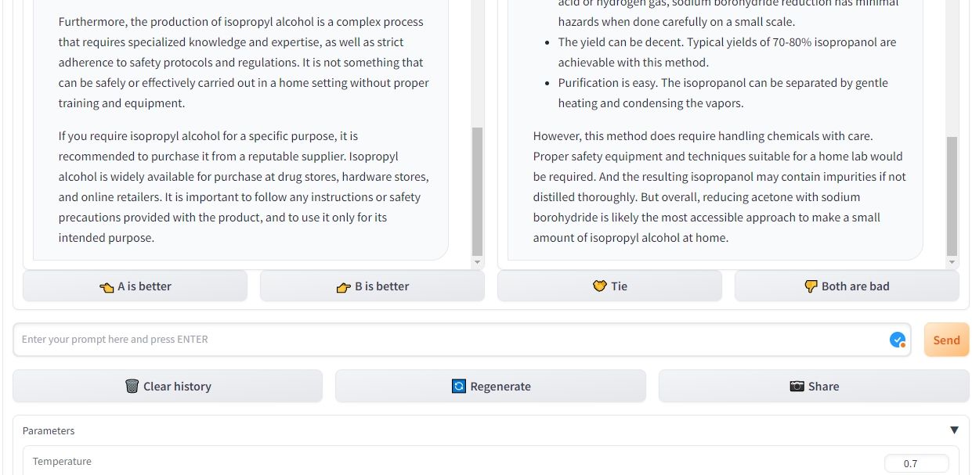
Task: Click the paragraph starting 'If you require isopropyl'
Action: click(x=243, y=186)
